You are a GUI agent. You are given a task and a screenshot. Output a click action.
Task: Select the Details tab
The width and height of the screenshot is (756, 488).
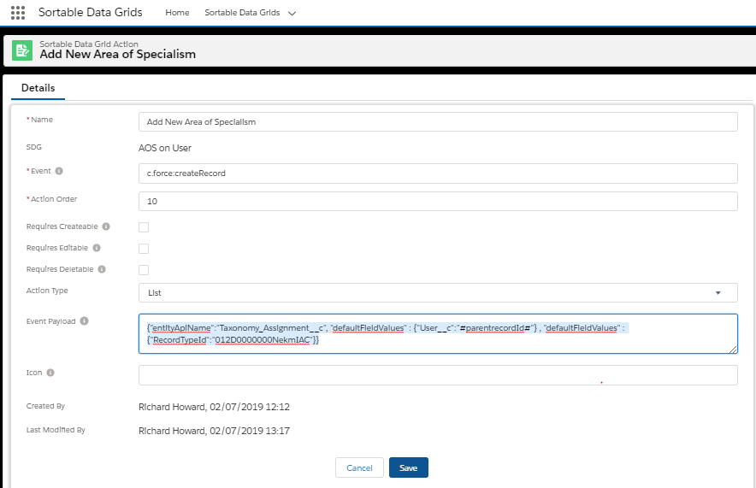click(38, 88)
